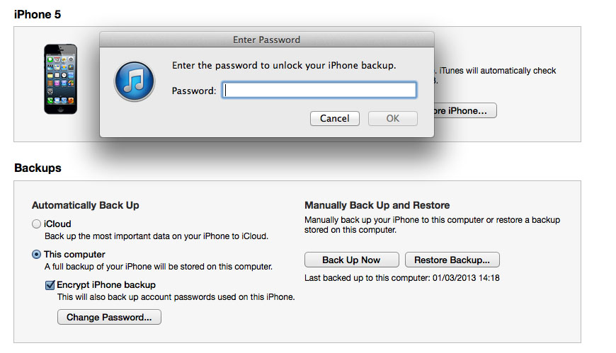The width and height of the screenshot is (616, 353).
Task: Select This computer backup option
Action: (36, 255)
